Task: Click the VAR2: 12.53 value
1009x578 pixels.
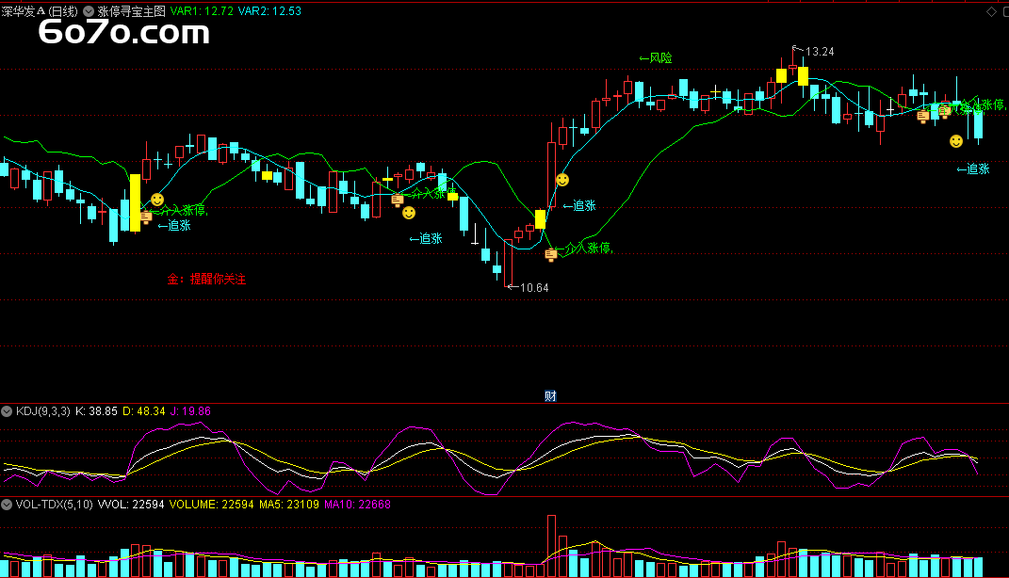Action: [269, 11]
